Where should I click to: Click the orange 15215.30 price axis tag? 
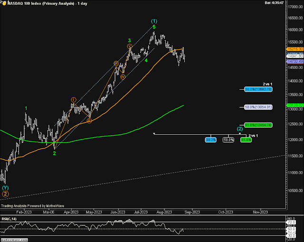point(294,49)
